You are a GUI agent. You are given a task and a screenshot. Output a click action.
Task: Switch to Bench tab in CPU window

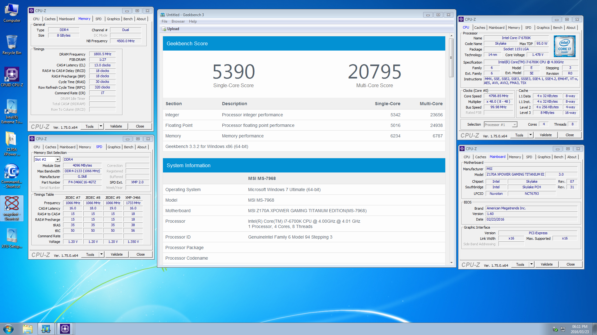pyautogui.click(x=558, y=28)
